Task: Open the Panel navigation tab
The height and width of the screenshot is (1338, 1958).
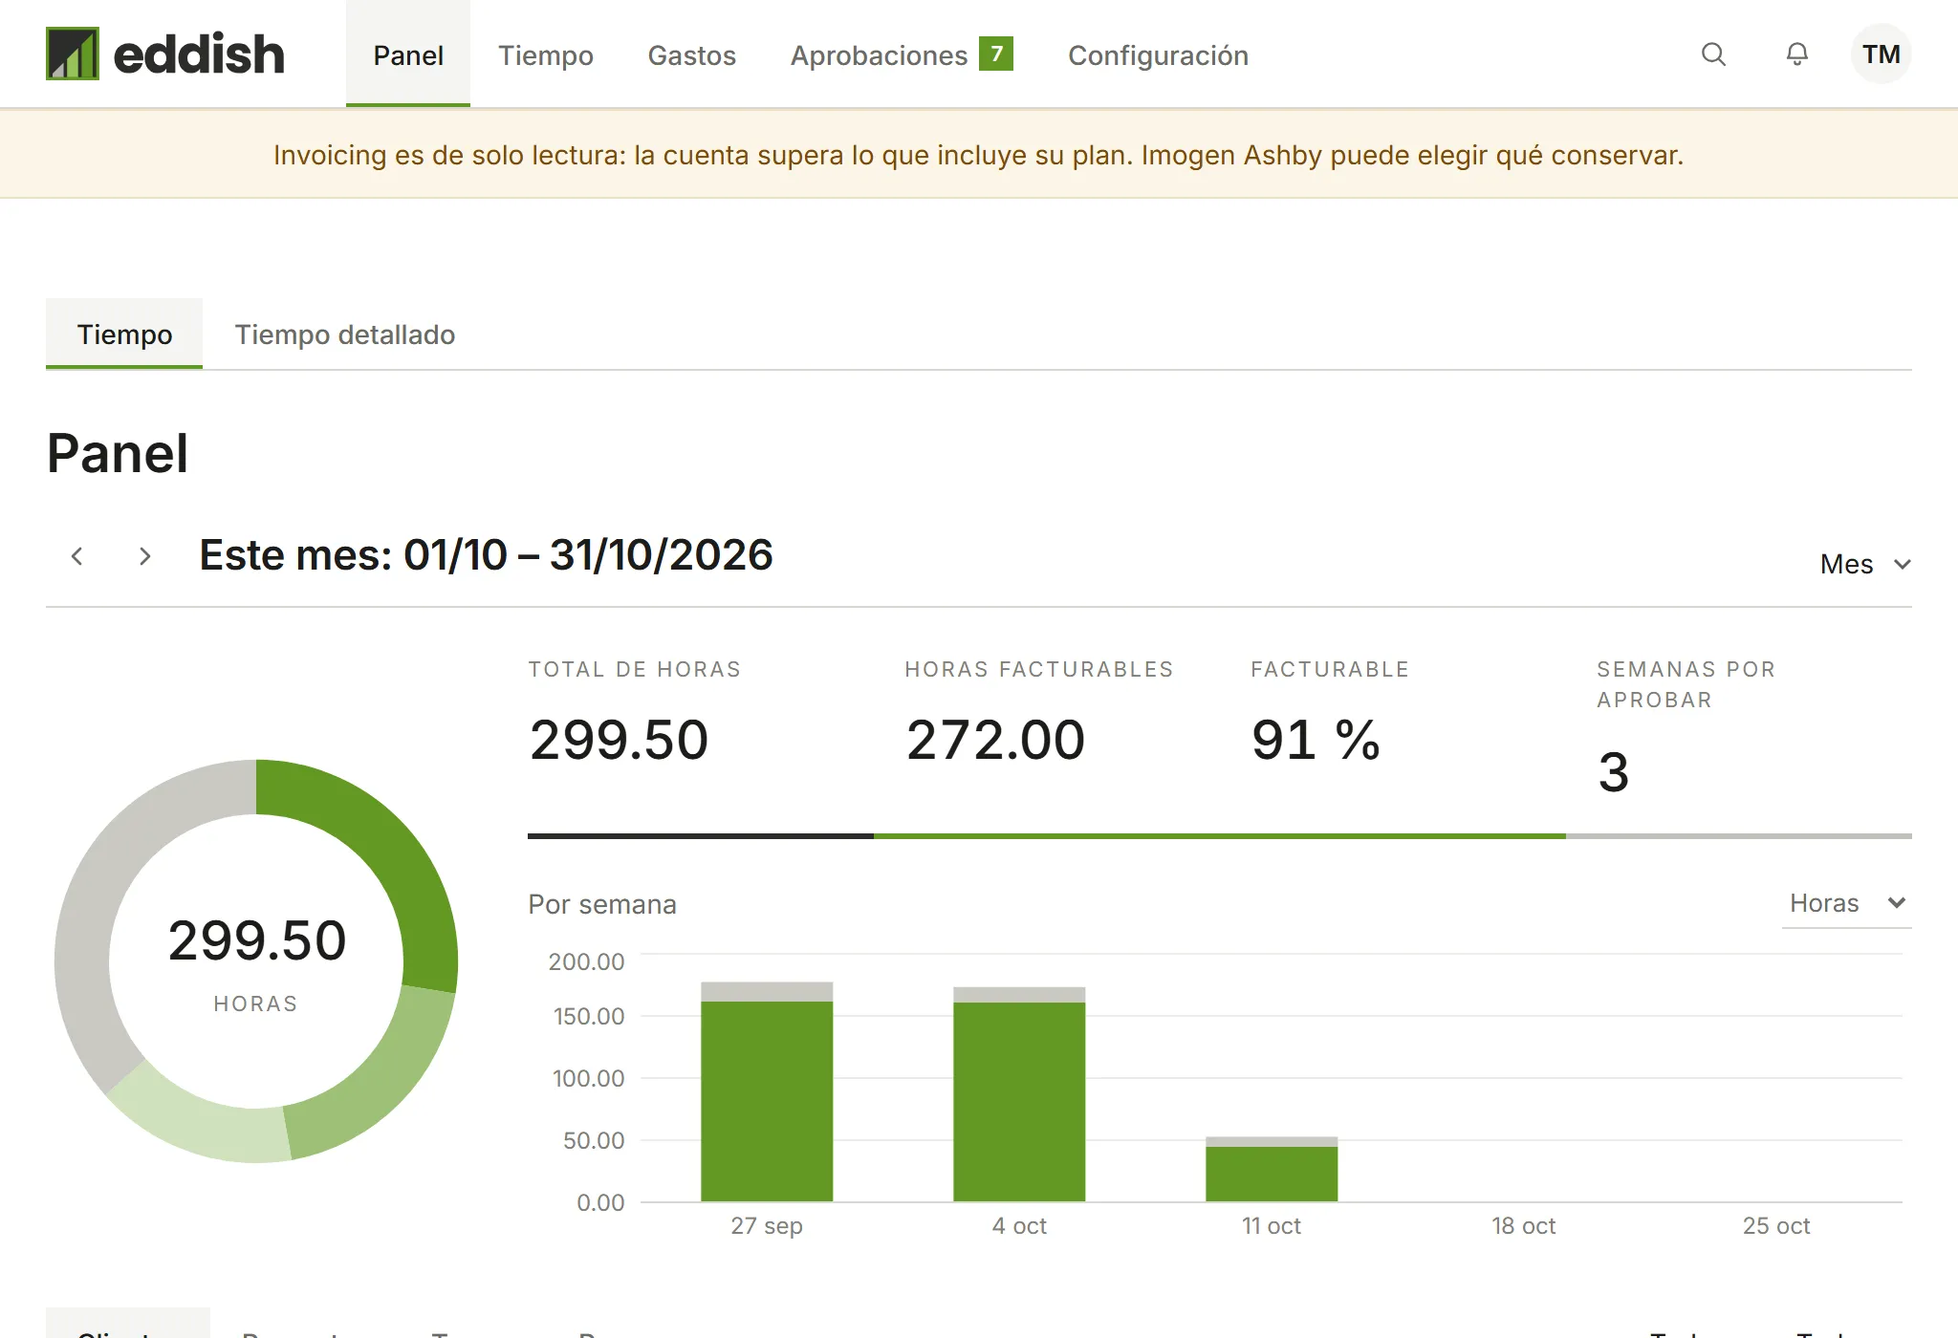Action: pyautogui.click(x=408, y=54)
